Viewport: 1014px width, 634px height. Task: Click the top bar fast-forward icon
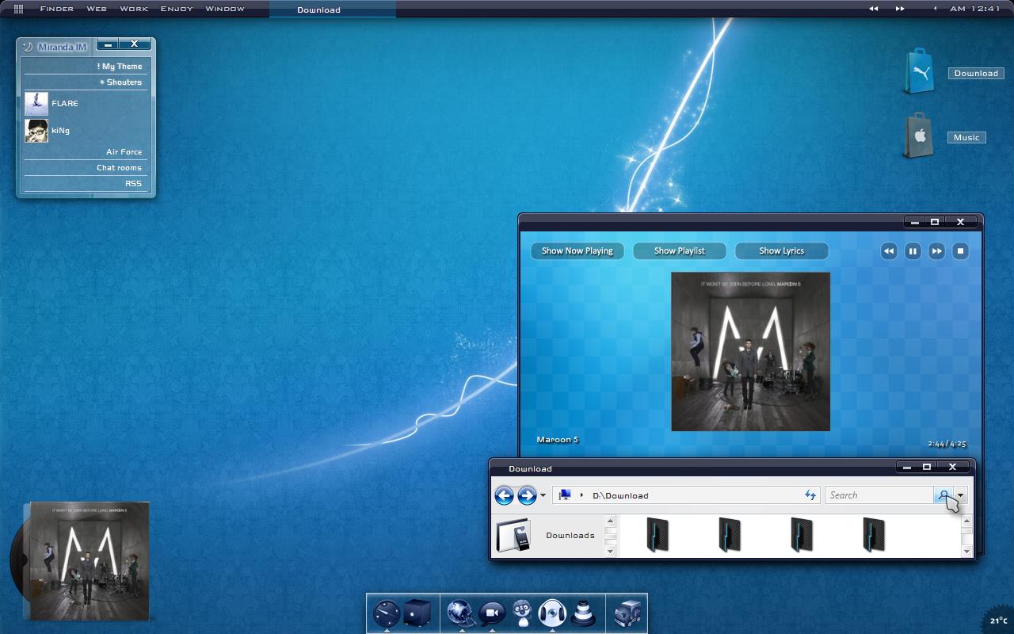click(900, 9)
